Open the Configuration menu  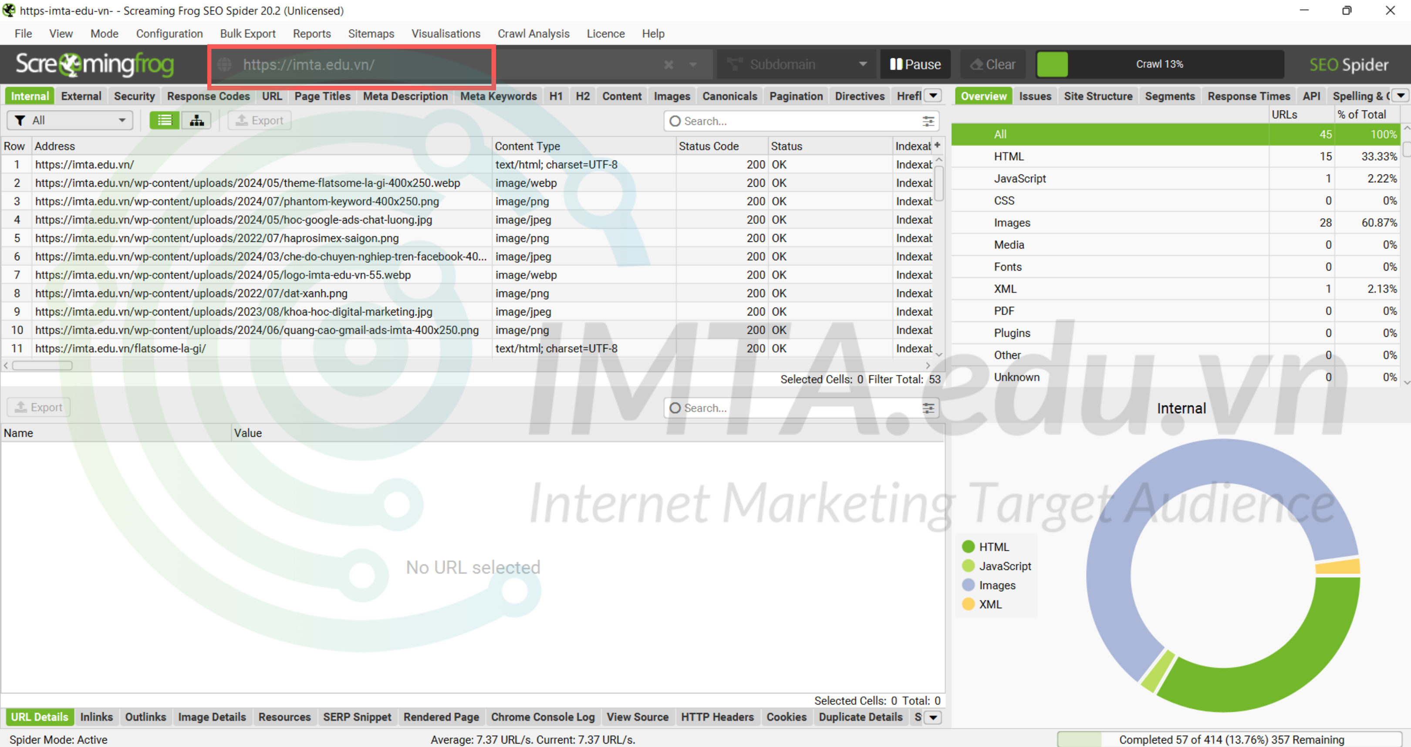[x=169, y=33]
